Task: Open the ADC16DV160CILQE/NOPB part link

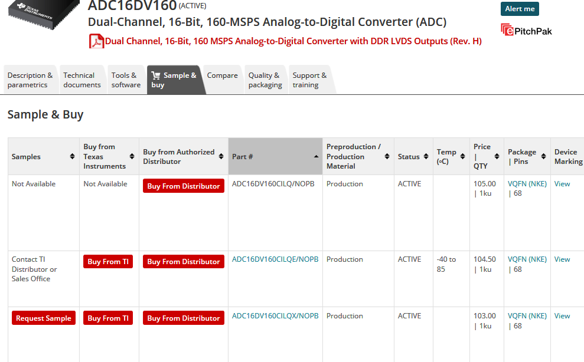Action: 275,259
